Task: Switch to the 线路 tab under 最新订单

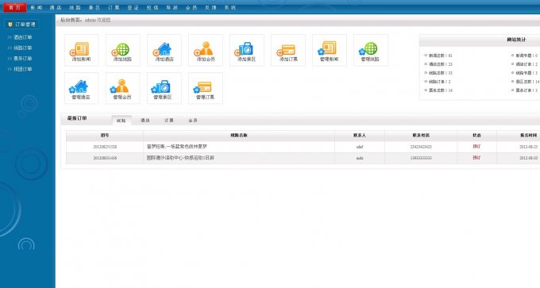Action: 121,121
